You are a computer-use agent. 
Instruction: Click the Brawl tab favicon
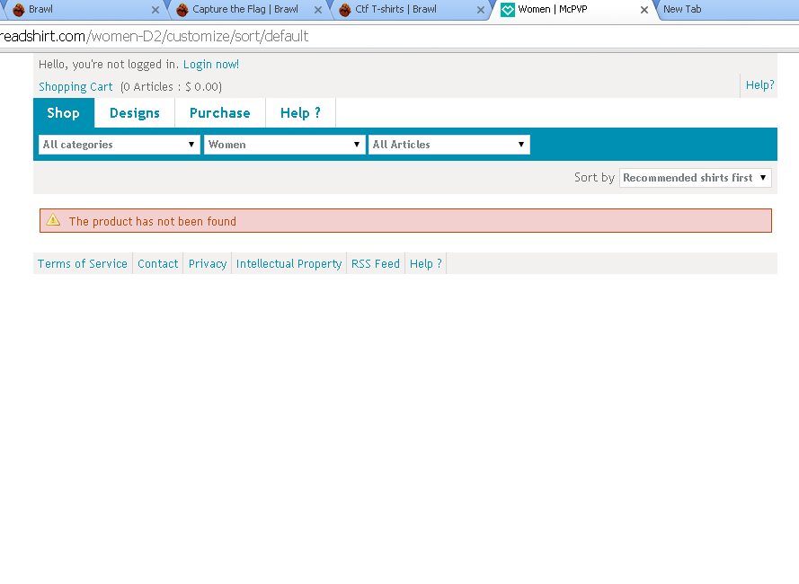(x=18, y=10)
